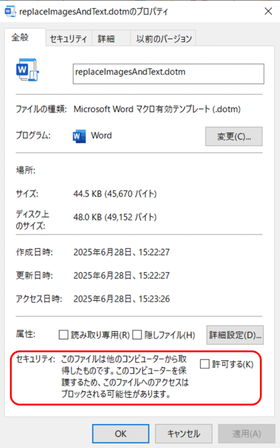Close the properties dialog with the X

point(268,11)
